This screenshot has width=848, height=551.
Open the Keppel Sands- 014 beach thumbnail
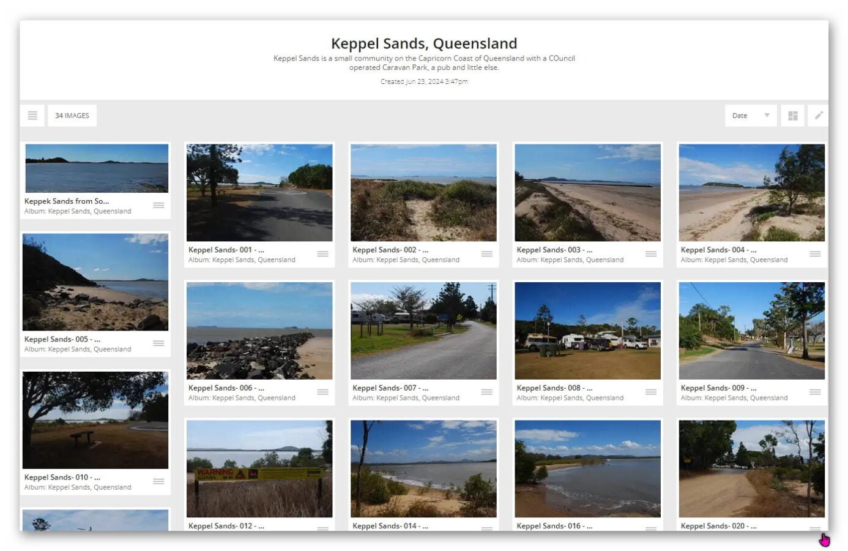(423, 468)
